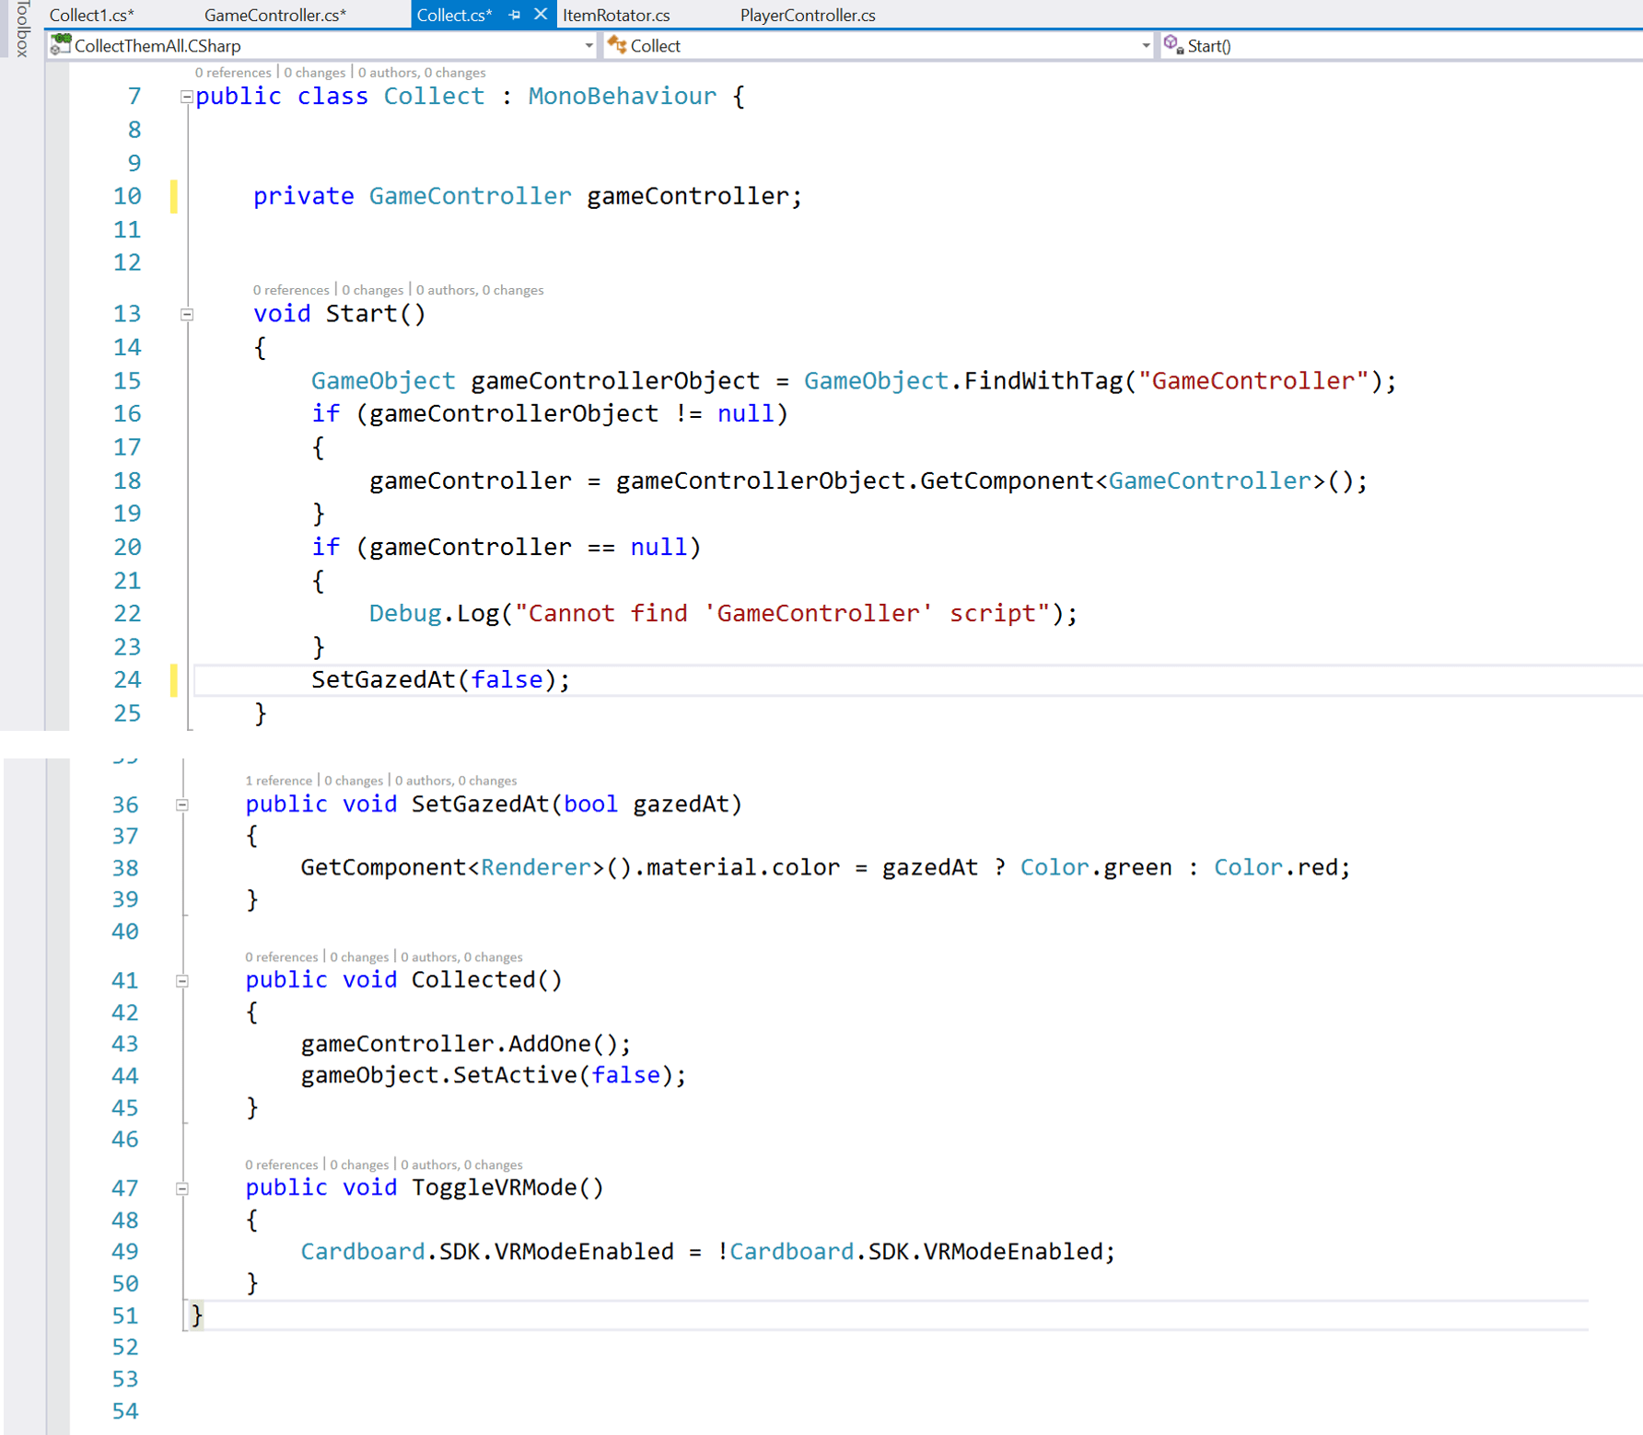Image resolution: width=1643 pixels, height=1435 pixels.
Task: Click gameController.AddOne() on line 43
Action: pos(466,1045)
